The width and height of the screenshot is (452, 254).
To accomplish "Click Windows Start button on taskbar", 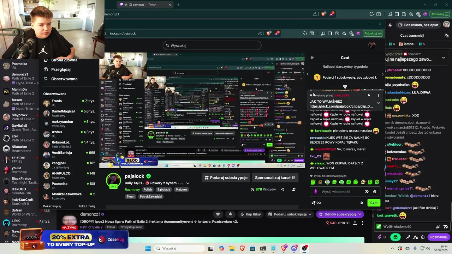I will tap(148, 248).
